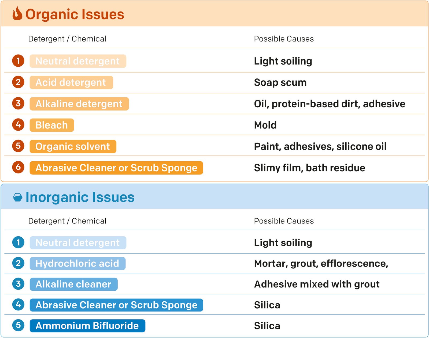Click Possible Causes header in inorganic table
The height and width of the screenshot is (338, 429).
pyautogui.click(x=284, y=221)
